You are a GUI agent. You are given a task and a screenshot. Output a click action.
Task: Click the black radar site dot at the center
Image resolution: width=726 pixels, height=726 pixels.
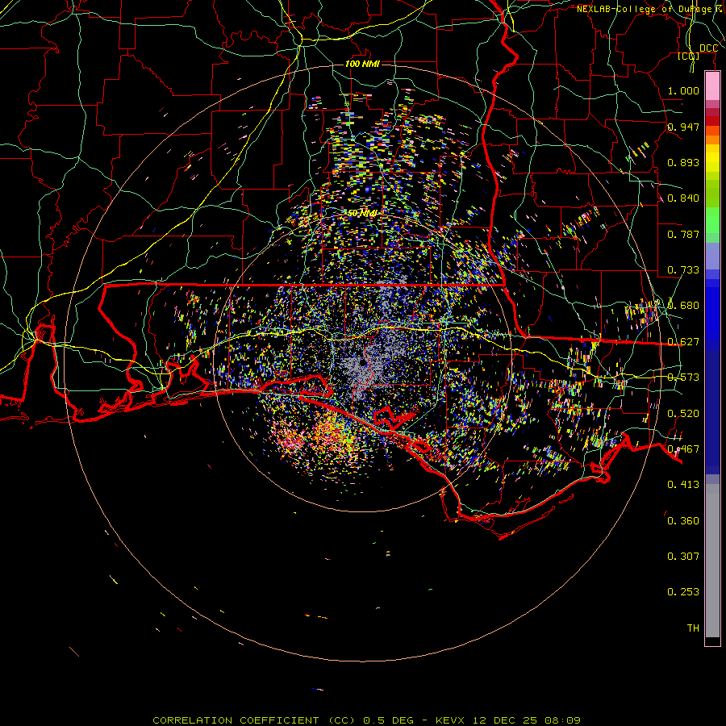coord(363,364)
